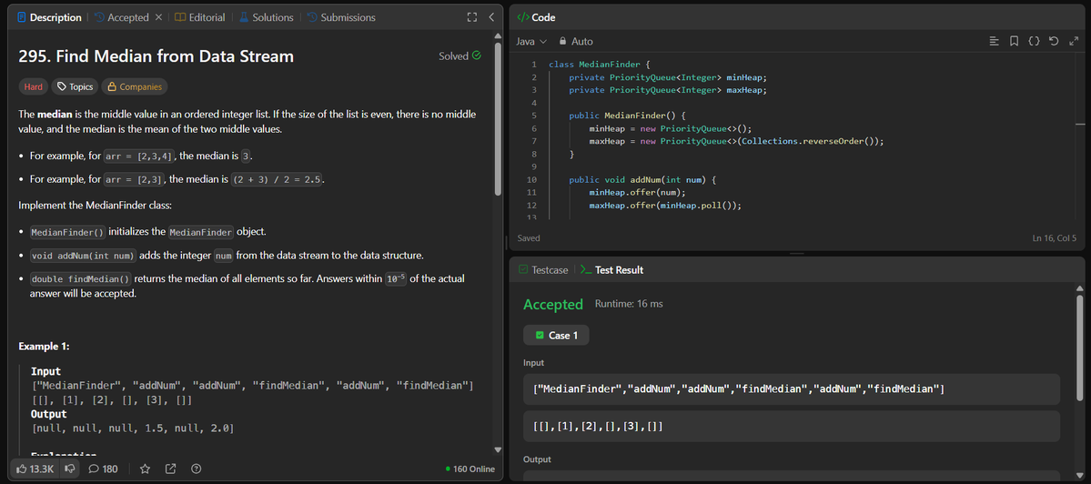Switch to the Accepted tab

pyautogui.click(x=122, y=17)
